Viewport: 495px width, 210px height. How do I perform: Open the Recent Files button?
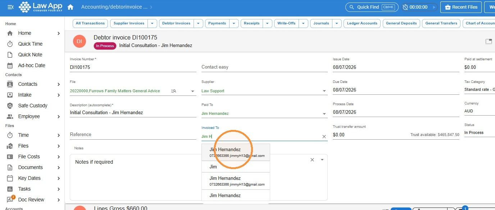click(461, 7)
